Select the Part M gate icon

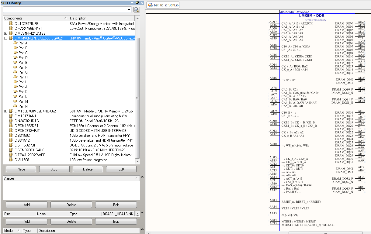[16, 102]
